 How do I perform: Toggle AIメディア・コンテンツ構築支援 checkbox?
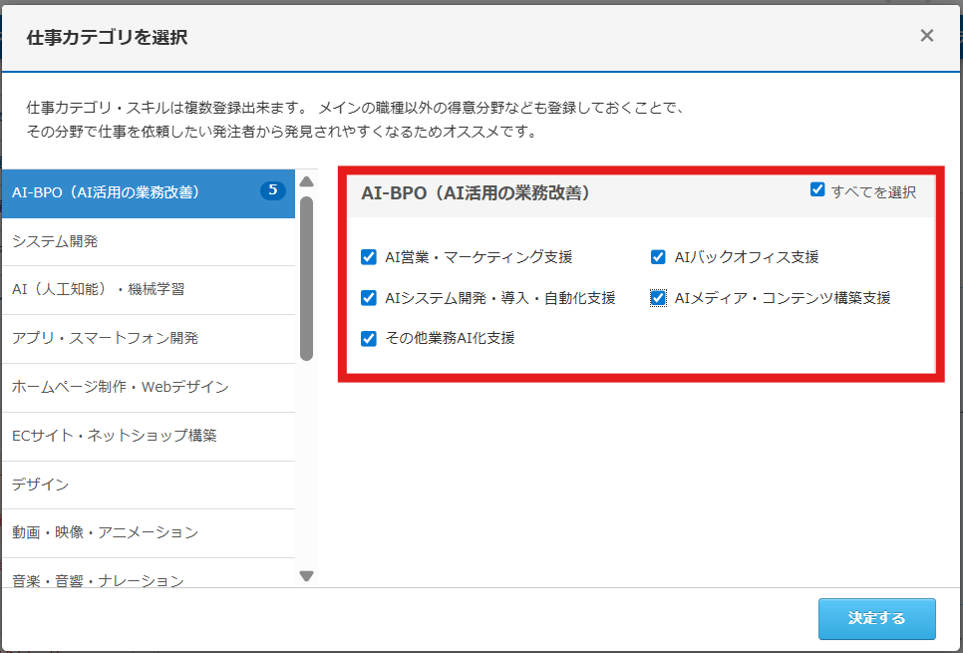(658, 298)
